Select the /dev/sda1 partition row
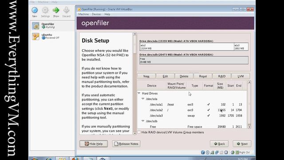 [192, 104]
